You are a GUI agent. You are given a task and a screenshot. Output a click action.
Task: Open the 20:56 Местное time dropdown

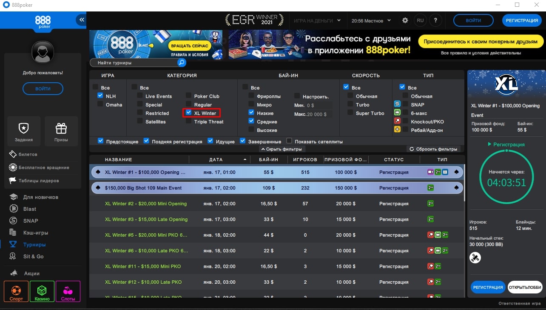pos(371,20)
